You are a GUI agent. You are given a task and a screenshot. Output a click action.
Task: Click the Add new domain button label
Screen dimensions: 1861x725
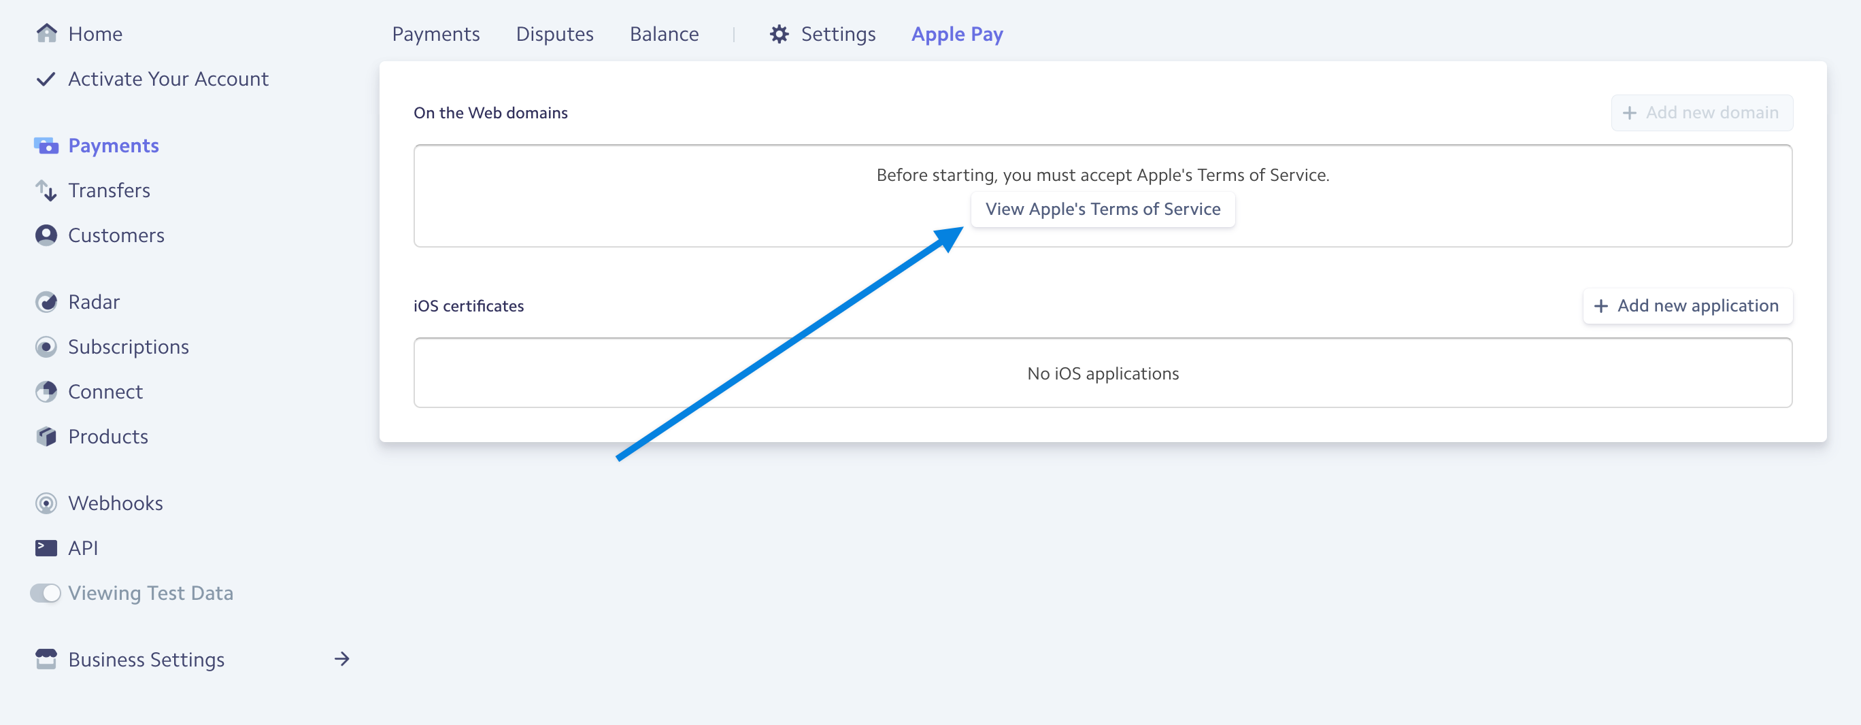[1712, 113]
